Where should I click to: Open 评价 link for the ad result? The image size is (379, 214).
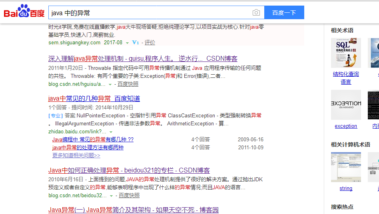click(150, 43)
